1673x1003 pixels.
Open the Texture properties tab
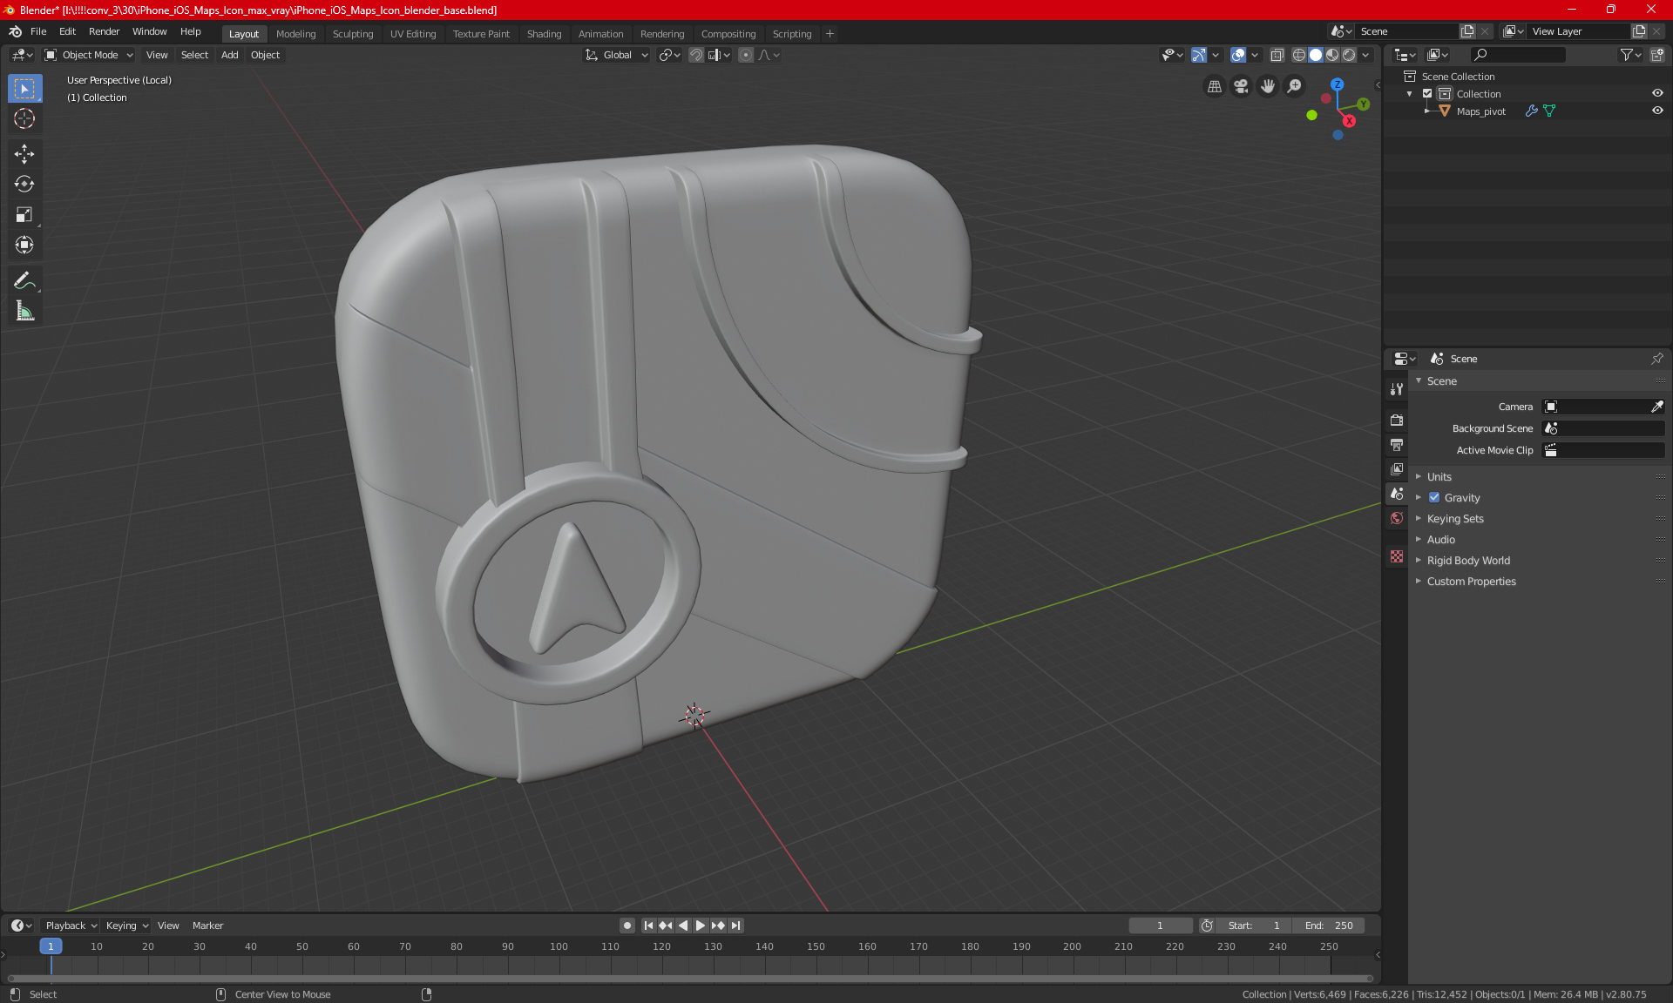tap(1397, 556)
